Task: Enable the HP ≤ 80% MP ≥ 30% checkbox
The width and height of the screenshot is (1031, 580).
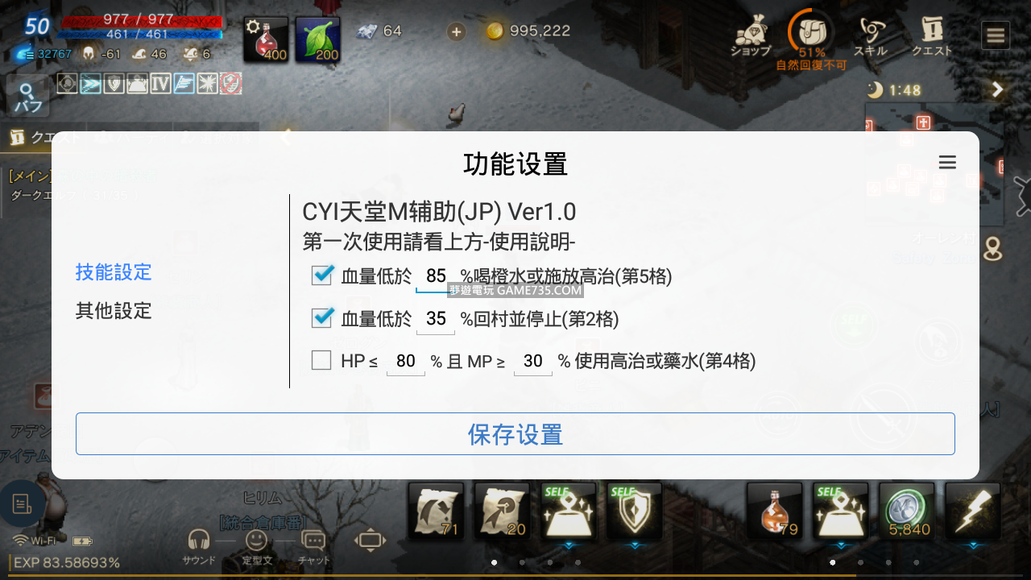Action: pos(321,360)
